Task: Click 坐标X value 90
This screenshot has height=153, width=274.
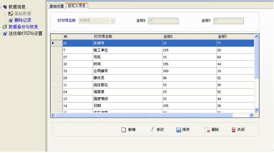Action: pos(189,78)
